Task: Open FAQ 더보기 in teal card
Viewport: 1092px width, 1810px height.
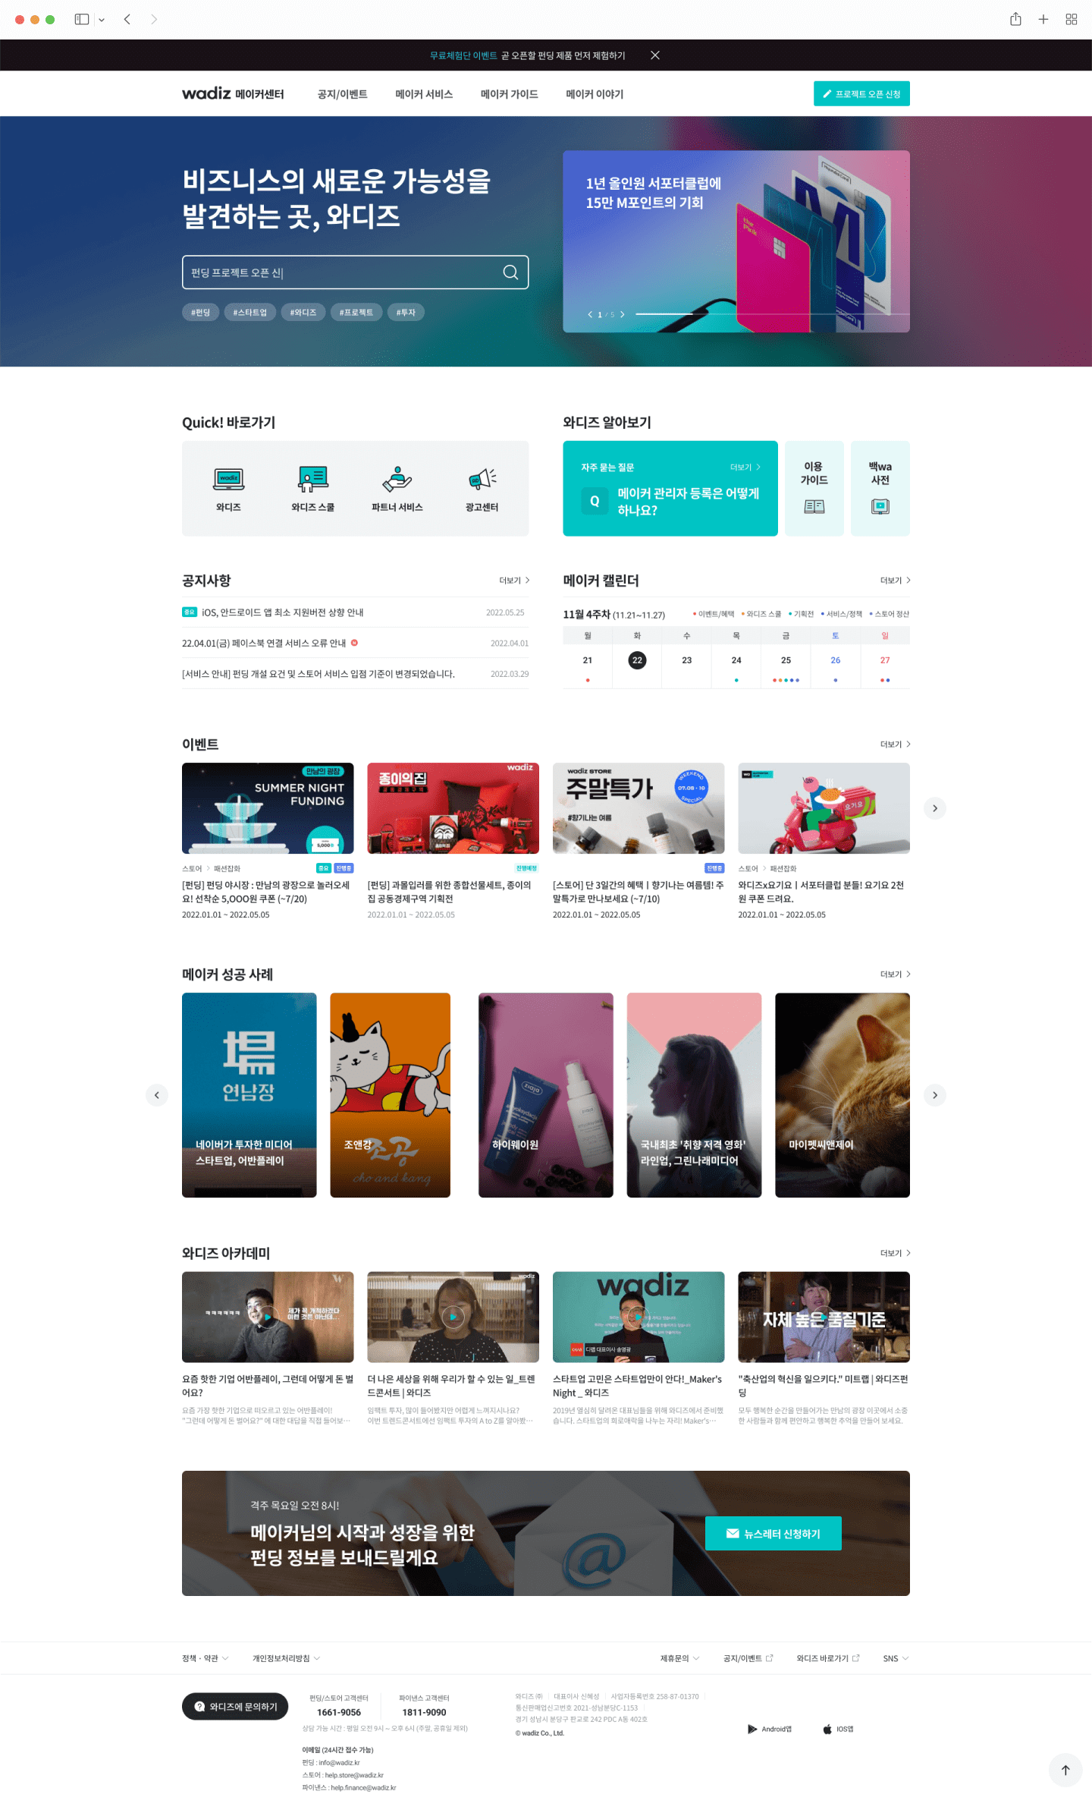Action: pyautogui.click(x=745, y=467)
